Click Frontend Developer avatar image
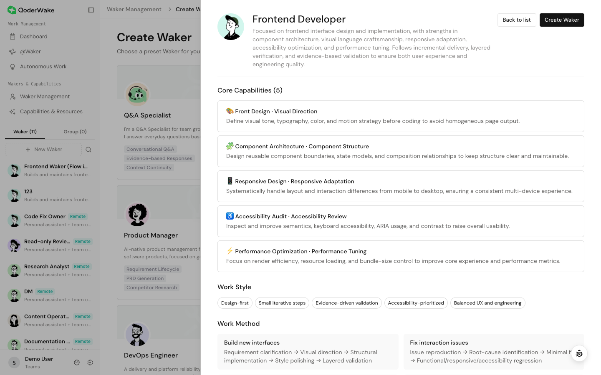Viewport: 601px width, 375px height. point(231,27)
